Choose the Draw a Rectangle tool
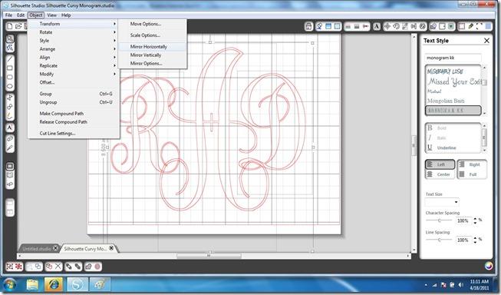 [x=10, y=68]
